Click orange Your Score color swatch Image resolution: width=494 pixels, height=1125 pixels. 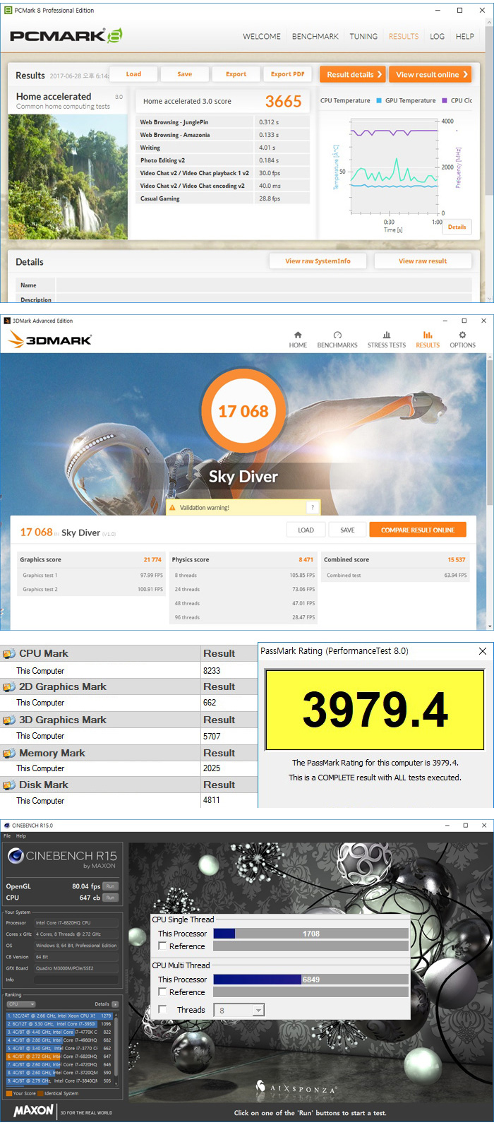tap(8, 1093)
